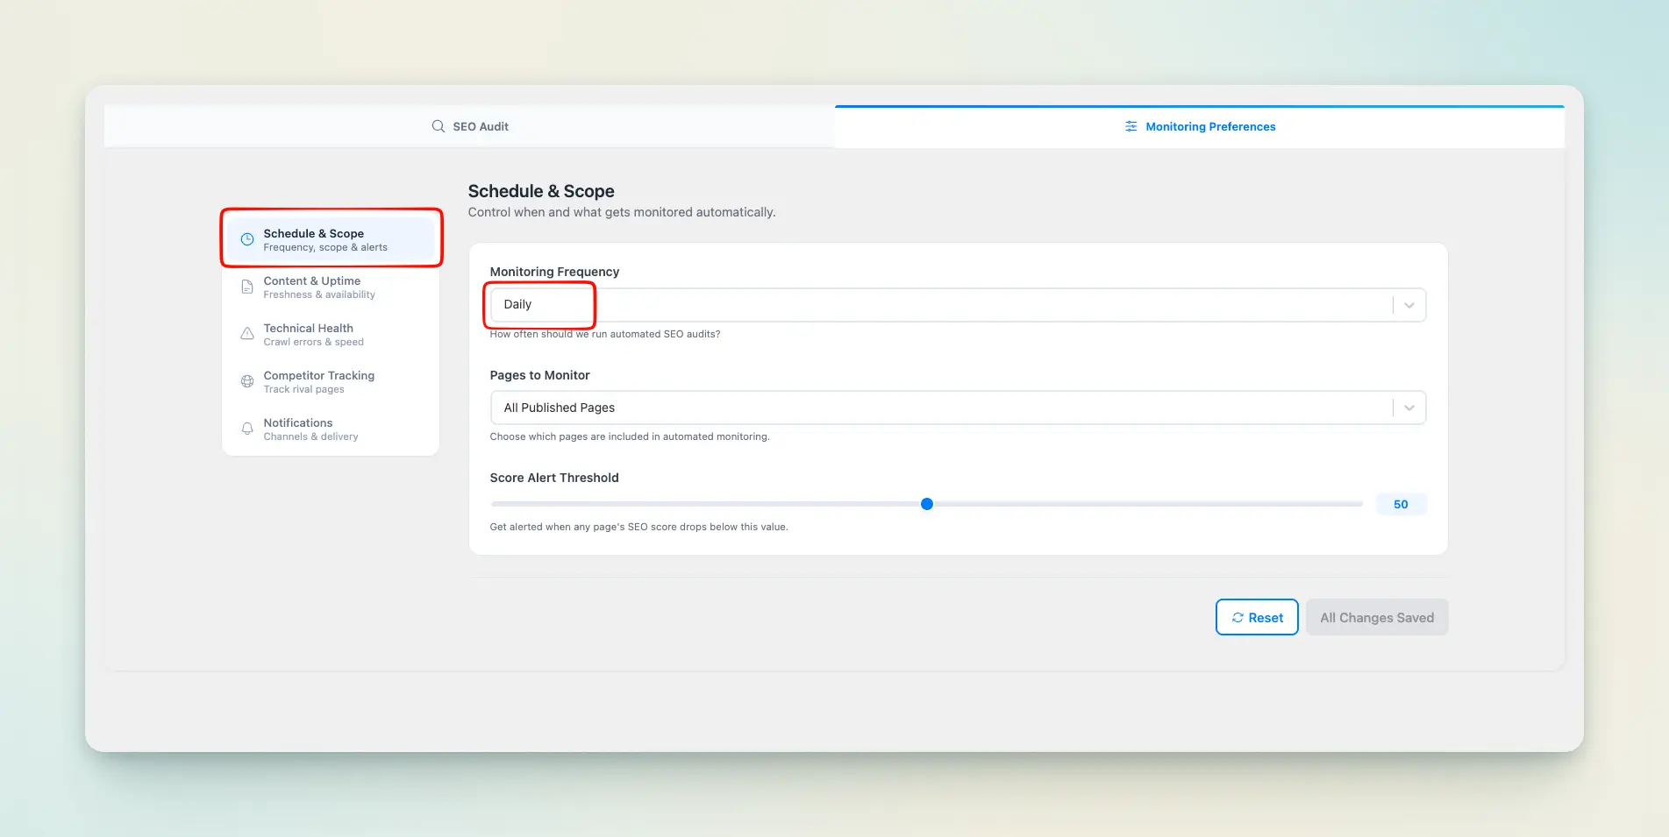Click the All Changes Saved button
This screenshot has height=837, width=1669.
coord(1376,618)
